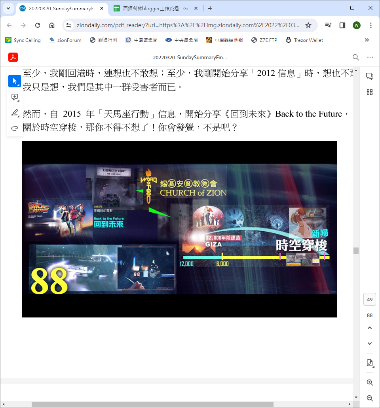
Task: Go back in browser history
Action: (9, 25)
